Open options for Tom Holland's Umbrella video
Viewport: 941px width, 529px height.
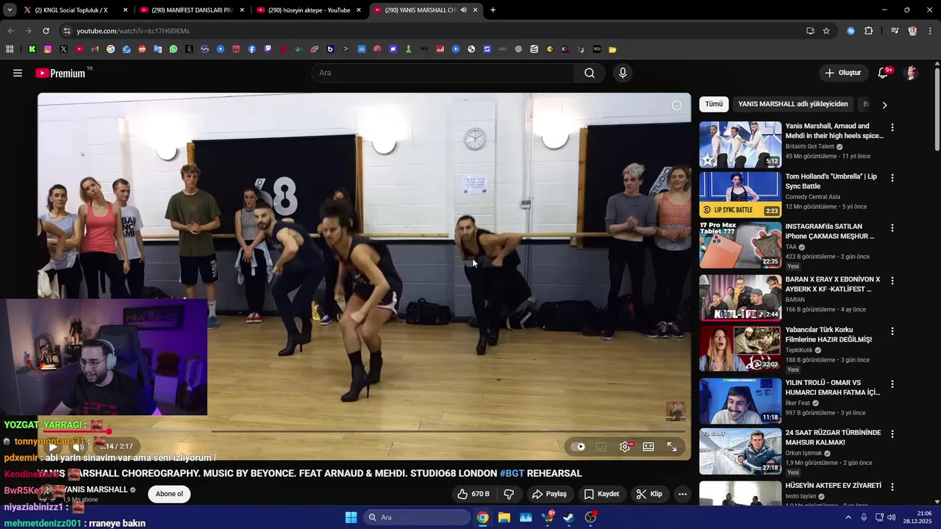click(892, 179)
